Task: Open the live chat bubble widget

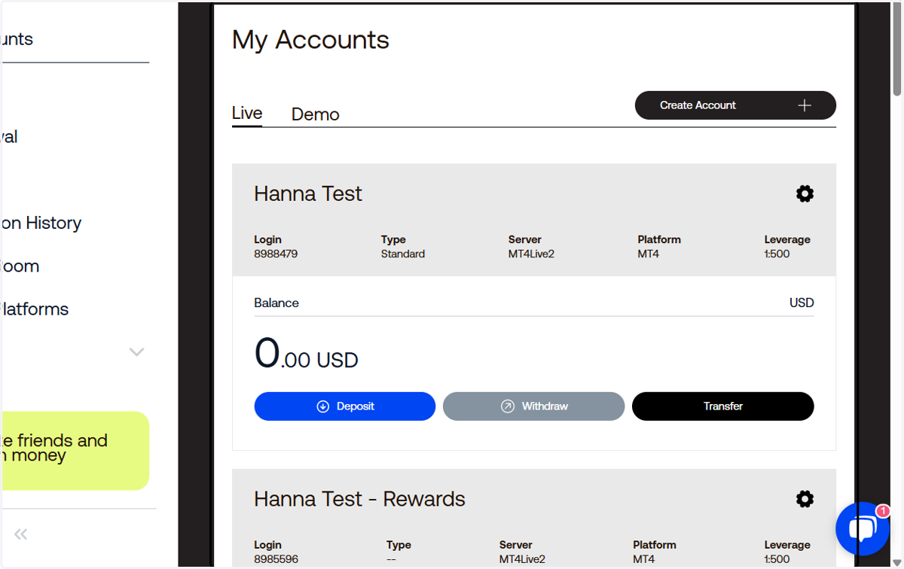Action: [863, 529]
